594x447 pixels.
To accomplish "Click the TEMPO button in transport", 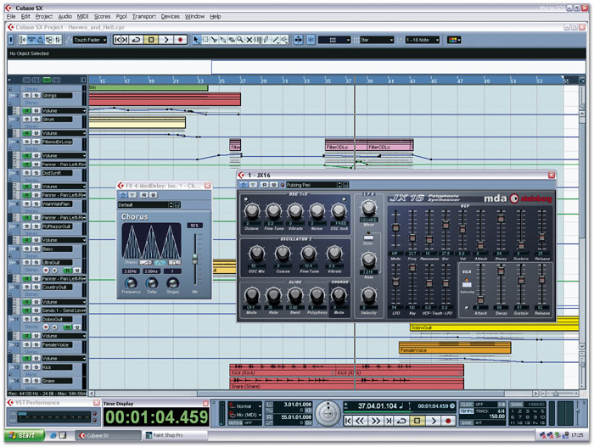I will point(467,411).
